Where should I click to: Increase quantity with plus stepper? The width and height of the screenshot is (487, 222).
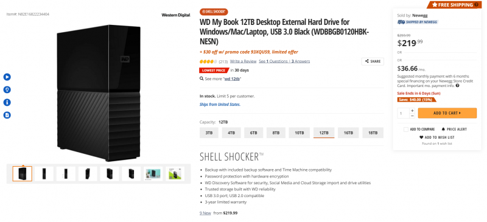pyautogui.click(x=412, y=111)
